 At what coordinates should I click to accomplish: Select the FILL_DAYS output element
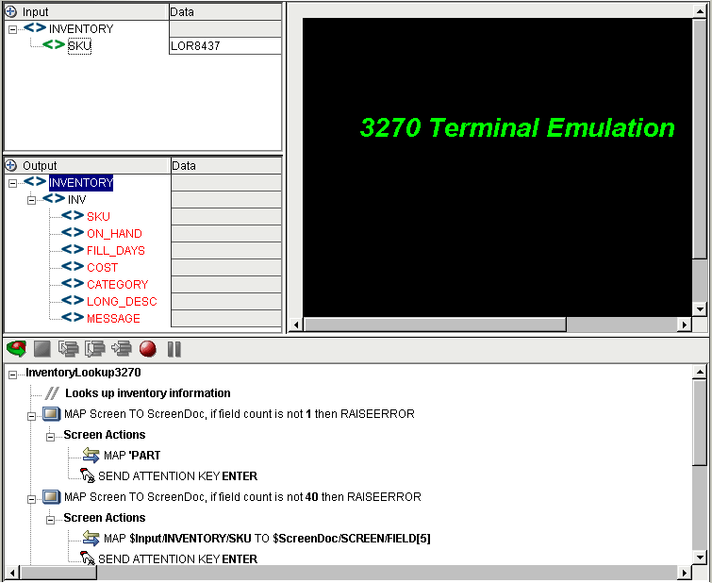tap(116, 251)
